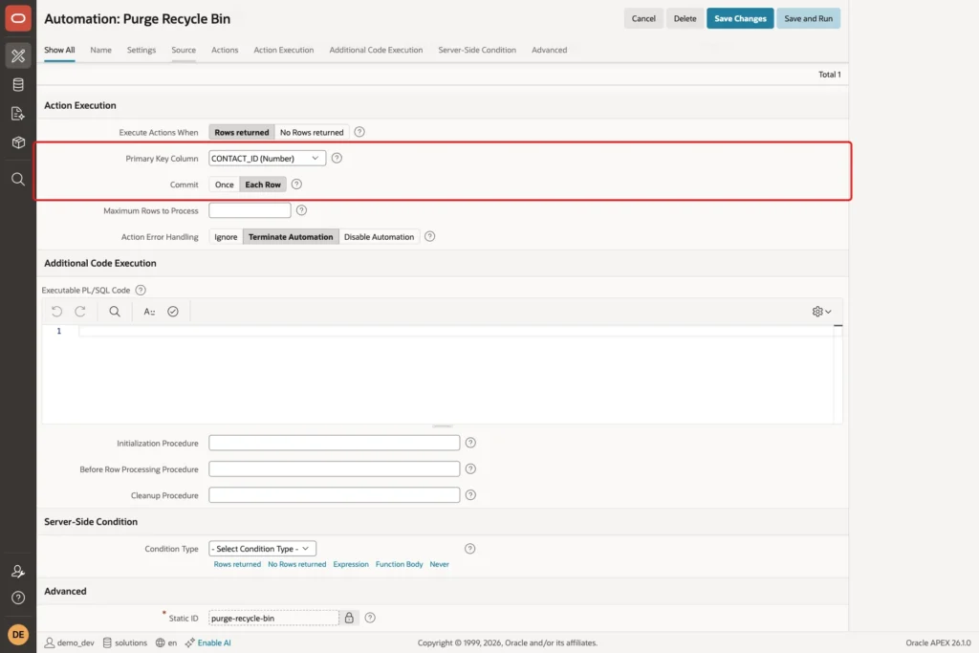Open Find in the PL/SQL code editor
This screenshot has width=979, height=653.
pos(115,312)
